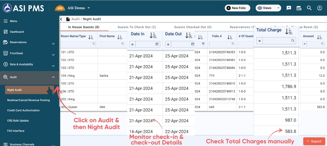Open the user profile icon
This screenshot has width=327, height=146.
pyautogui.click(x=320, y=8)
